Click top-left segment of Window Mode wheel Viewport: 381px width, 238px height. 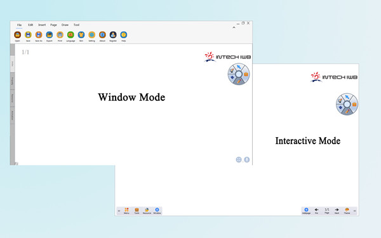point(232,70)
